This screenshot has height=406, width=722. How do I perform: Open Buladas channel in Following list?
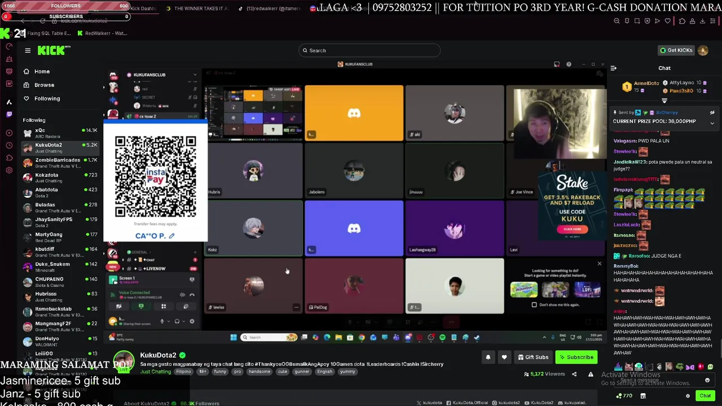coord(60,208)
